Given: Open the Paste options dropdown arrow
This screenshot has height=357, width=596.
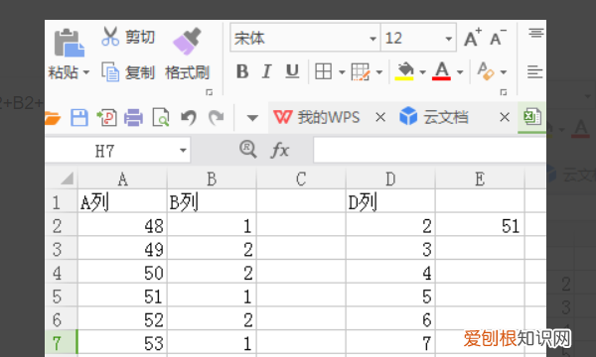Looking at the screenshot, I should [86, 72].
